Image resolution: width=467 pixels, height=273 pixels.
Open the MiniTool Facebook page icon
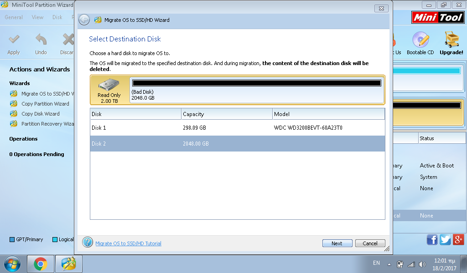[x=432, y=239]
